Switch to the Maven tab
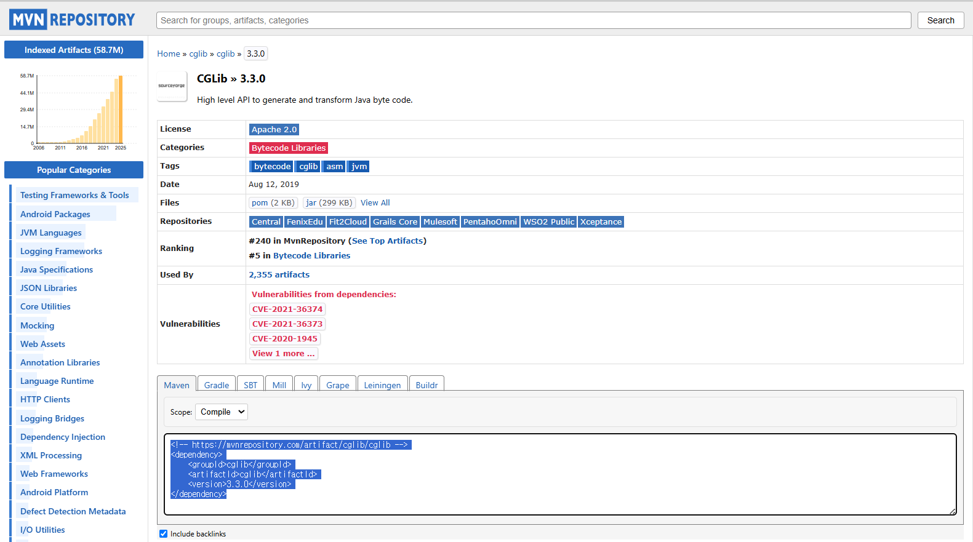 pos(177,385)
